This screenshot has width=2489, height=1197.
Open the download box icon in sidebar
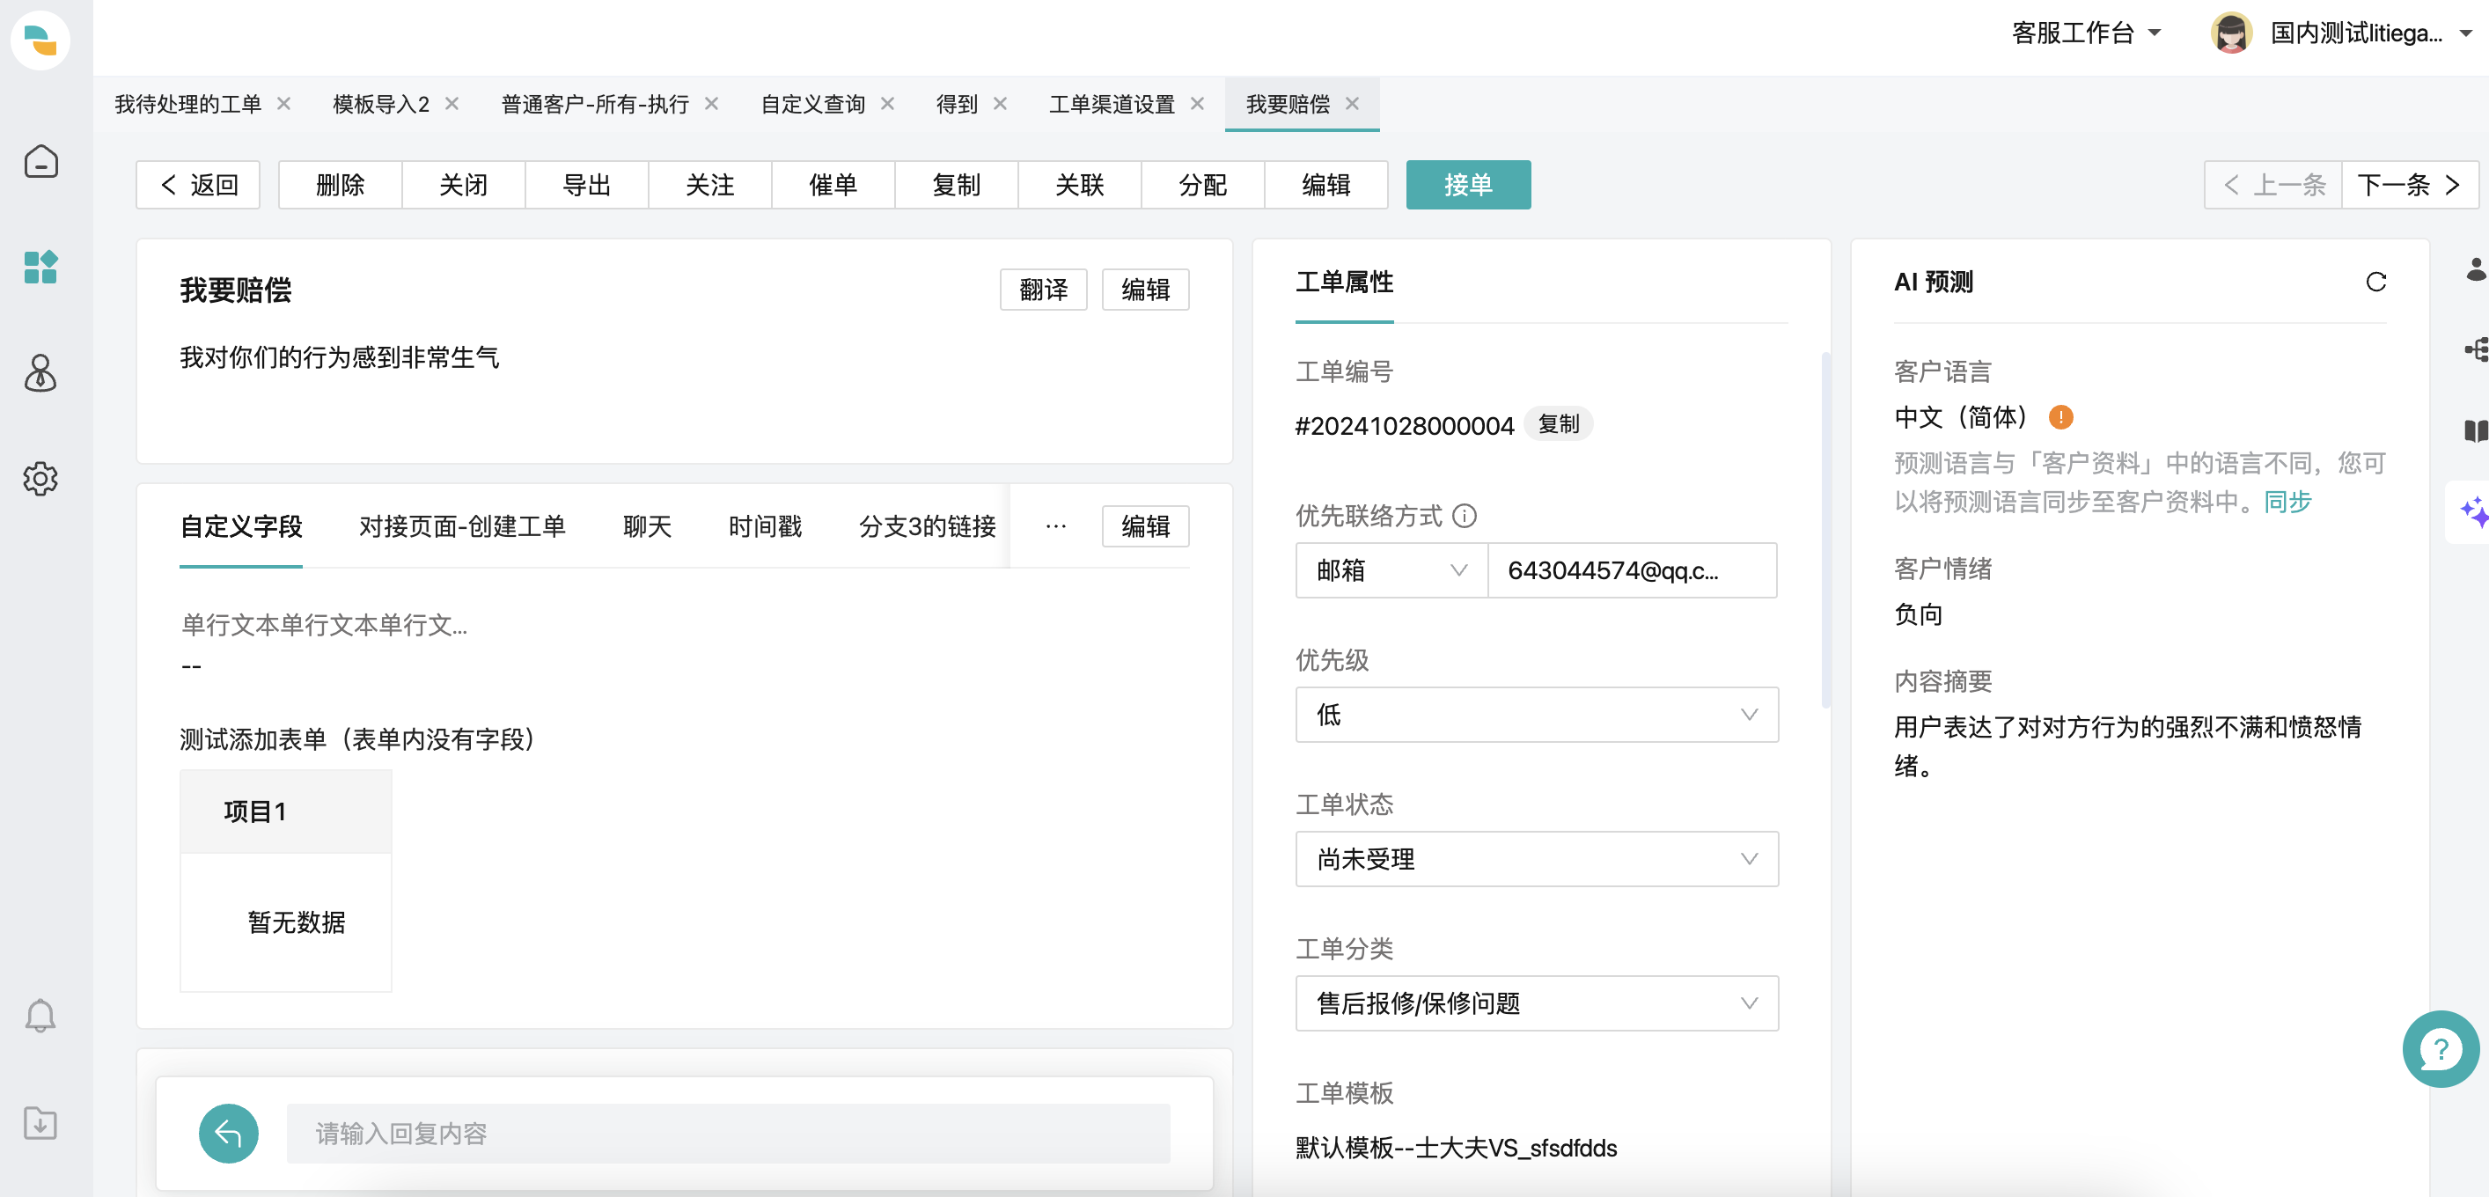click(x=40, y=1124)
